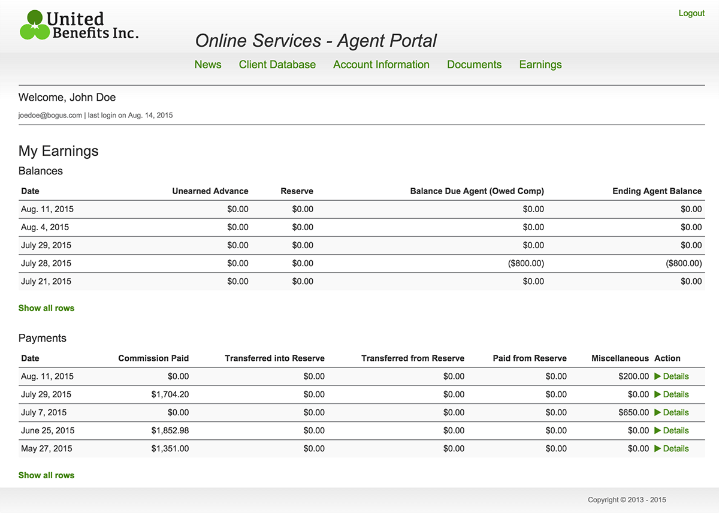Click the Miscellaneous column header in Payments

point(620,358)
